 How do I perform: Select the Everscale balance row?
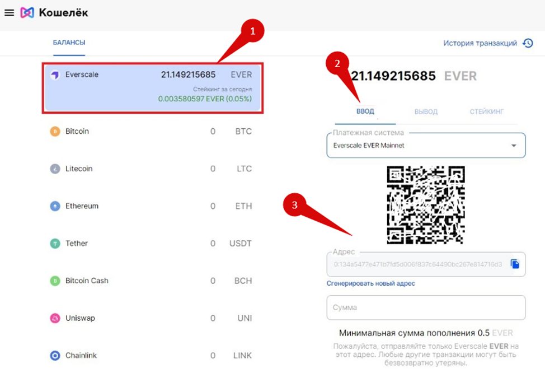coord(153,88)
